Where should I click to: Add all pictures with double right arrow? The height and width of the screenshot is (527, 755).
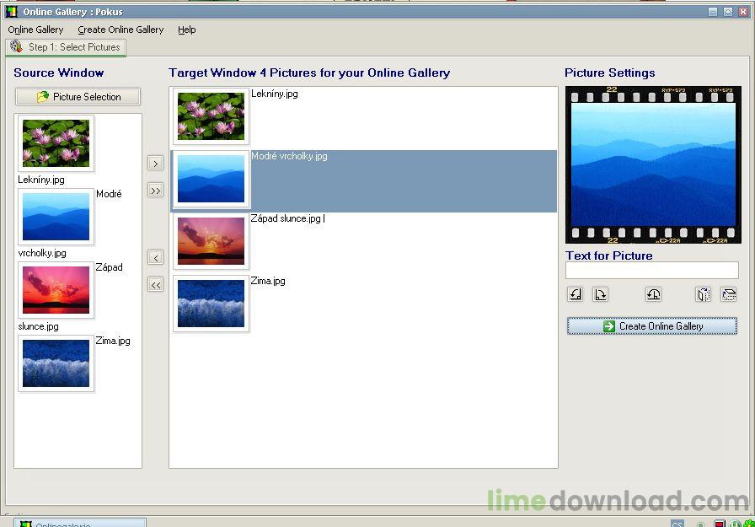click(155, 191)
